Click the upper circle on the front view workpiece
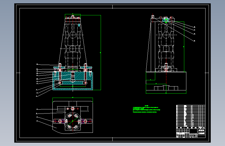Viewport: 225px width, 146px height. pyautogui.click(x=73, y=35)
